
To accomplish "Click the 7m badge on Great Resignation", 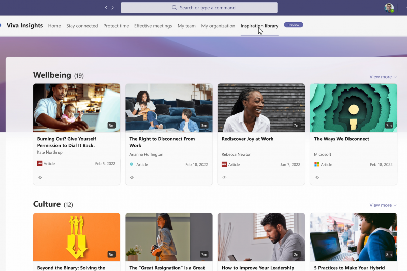I will [x=204, y=254].
